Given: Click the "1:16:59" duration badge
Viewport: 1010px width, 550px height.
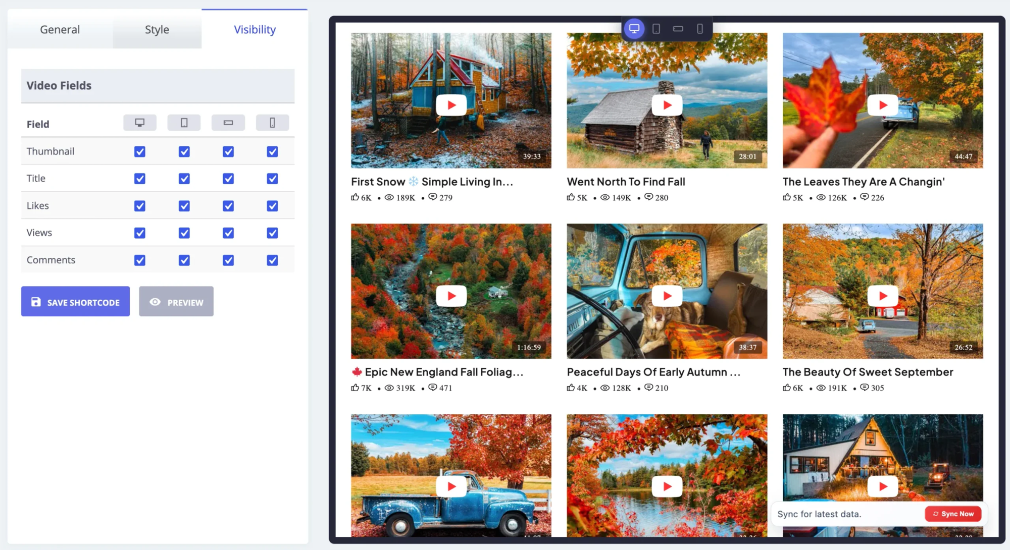Looking at the screenshot, I should coord(529,347).
